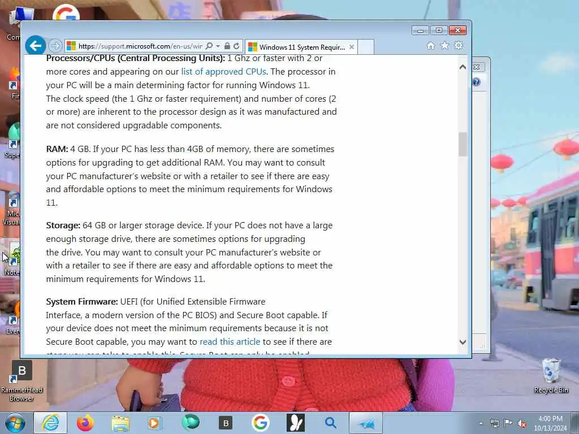Launch Firefox from the taskbar

click(x=85, y=423)
